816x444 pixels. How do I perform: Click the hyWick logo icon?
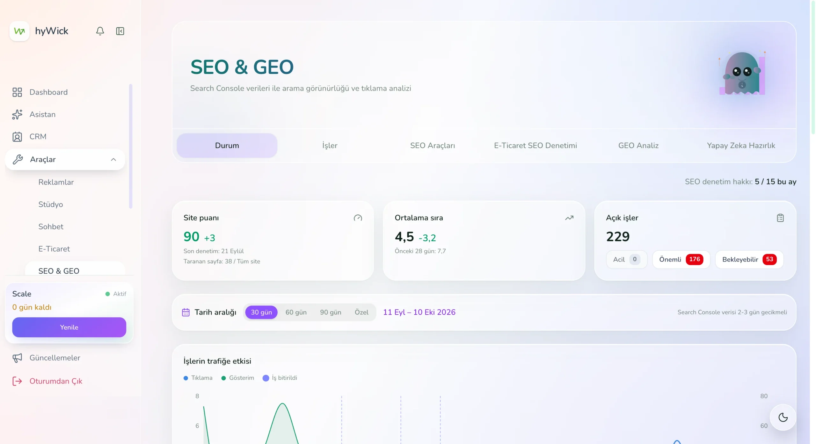tap(19, 31)
